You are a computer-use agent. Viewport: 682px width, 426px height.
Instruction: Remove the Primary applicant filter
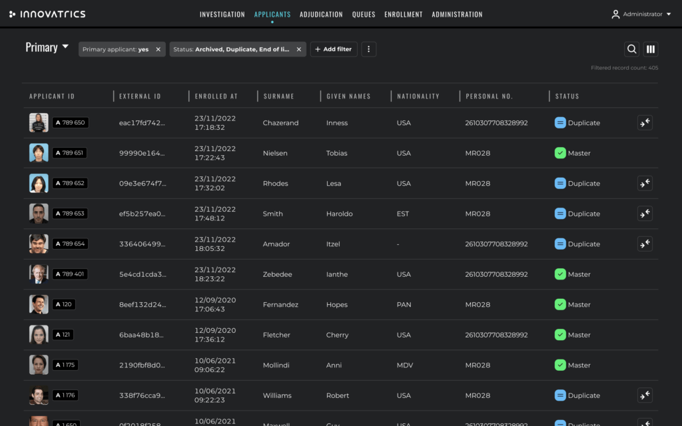159,49
